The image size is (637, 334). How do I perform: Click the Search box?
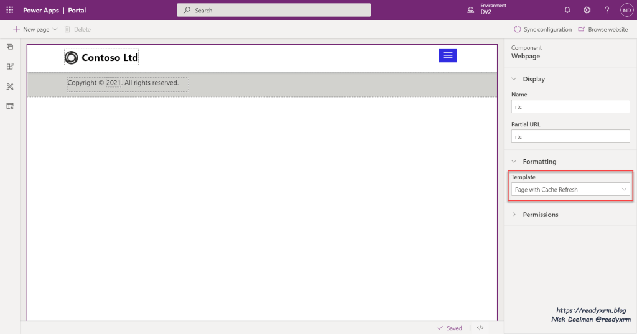click(274, 10)
